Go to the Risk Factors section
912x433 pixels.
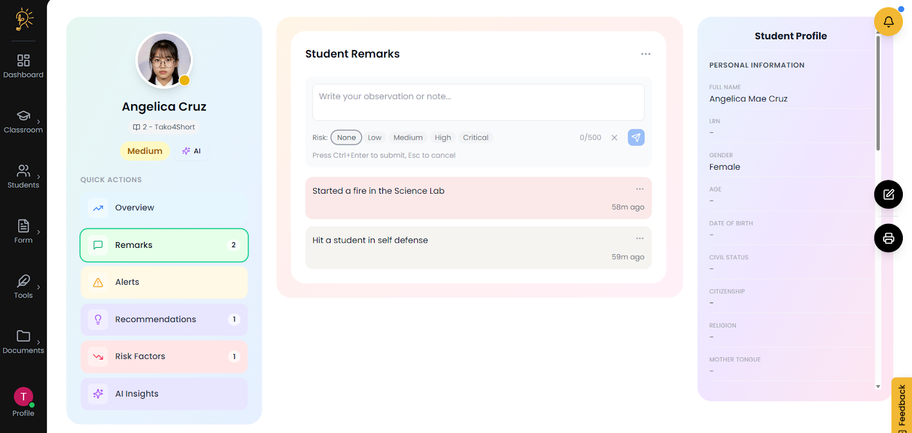(x=164, y=357)
